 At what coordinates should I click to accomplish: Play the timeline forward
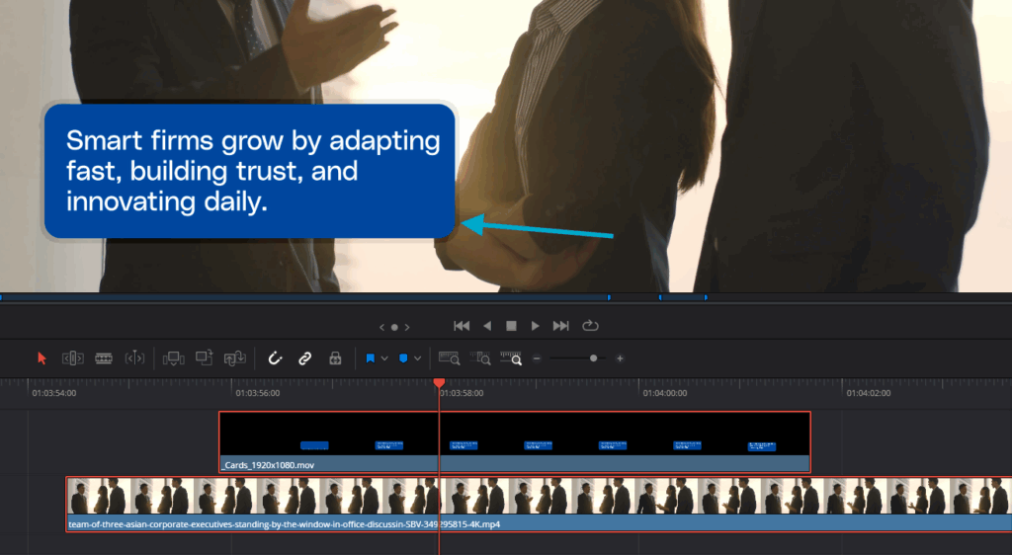coord(535,326)
